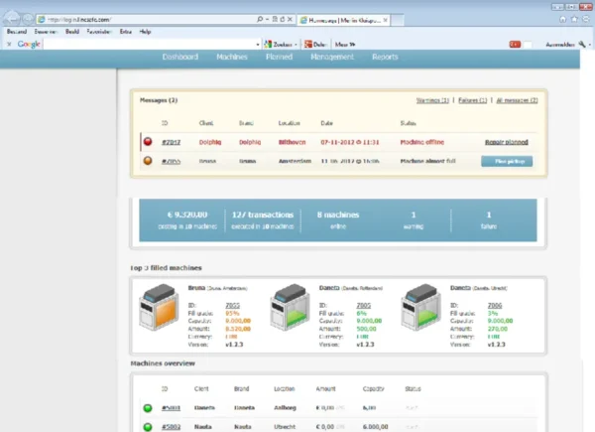Click the orange status dot for machine almost full
595x432 pixels.
(x=148, y=161)
